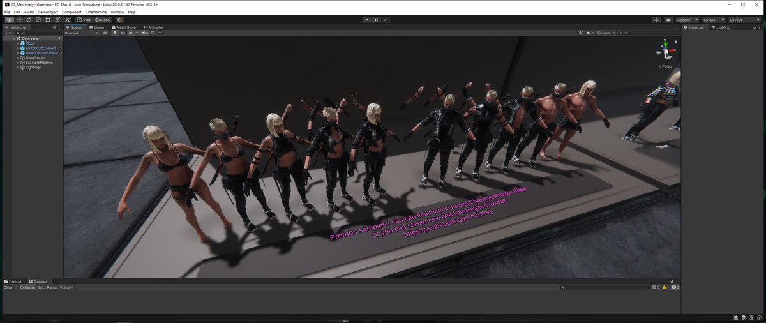Screen dimensions: 766x323
Task: Toggle Console Collapse option
Action: pyautogui.click(x=28, y=287)
